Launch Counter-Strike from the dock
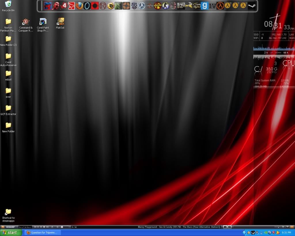295x236 pixels. coord(165,5)
